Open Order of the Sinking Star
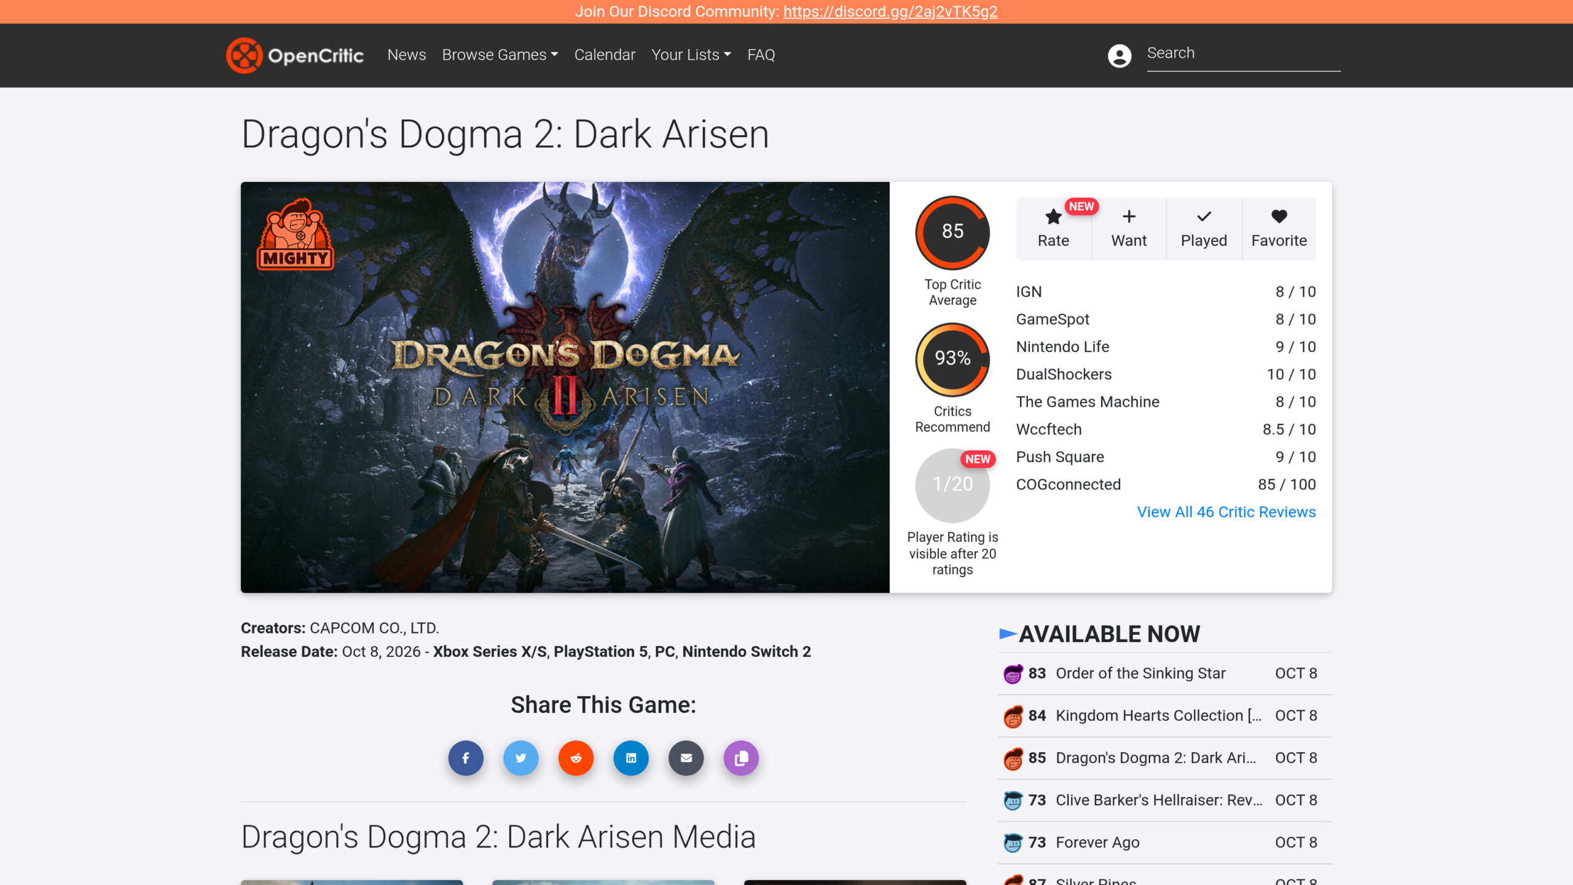1573x885 pixels. point(1164,674)
